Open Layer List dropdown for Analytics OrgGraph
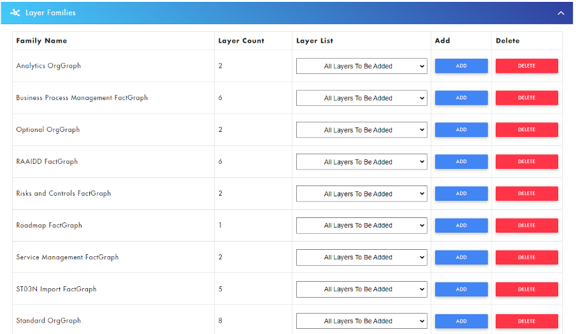576x334 pixels. tap(361, 66)
